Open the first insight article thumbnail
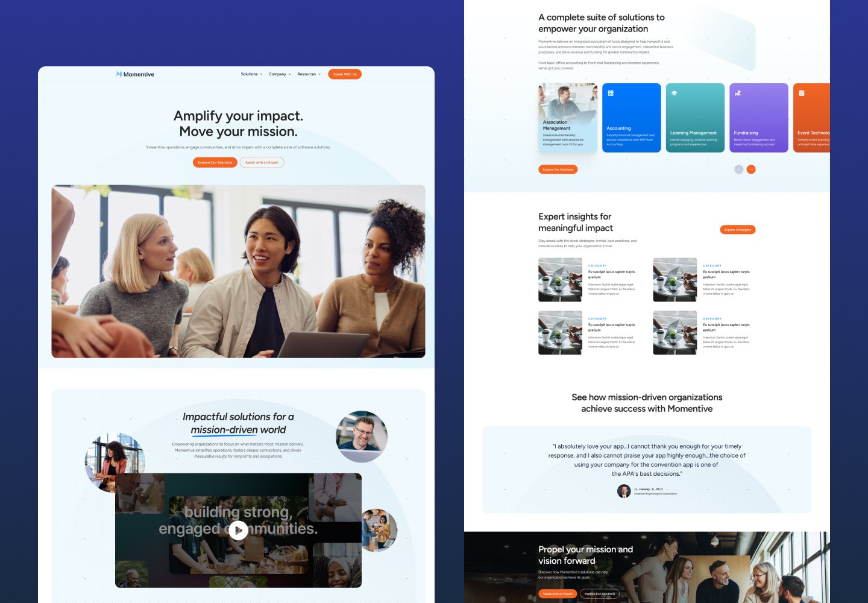 [560, 279]
